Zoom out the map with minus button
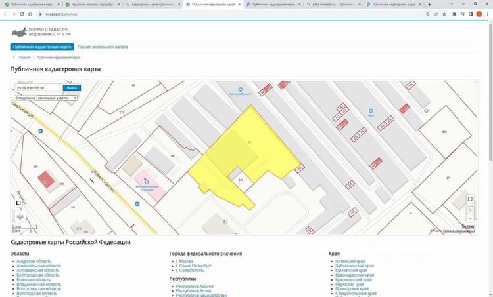 point(470,218)
